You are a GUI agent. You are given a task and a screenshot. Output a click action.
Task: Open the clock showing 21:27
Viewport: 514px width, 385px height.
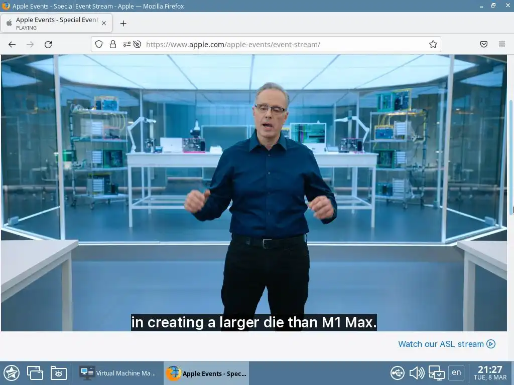[490, 373]
